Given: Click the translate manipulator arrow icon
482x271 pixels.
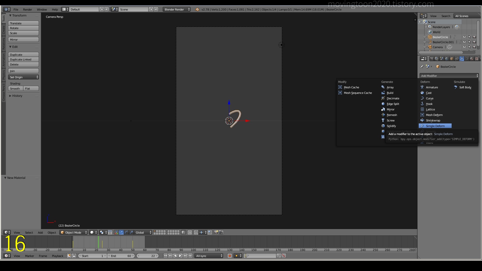Looking at the screenshot, I should pos(121,232).
